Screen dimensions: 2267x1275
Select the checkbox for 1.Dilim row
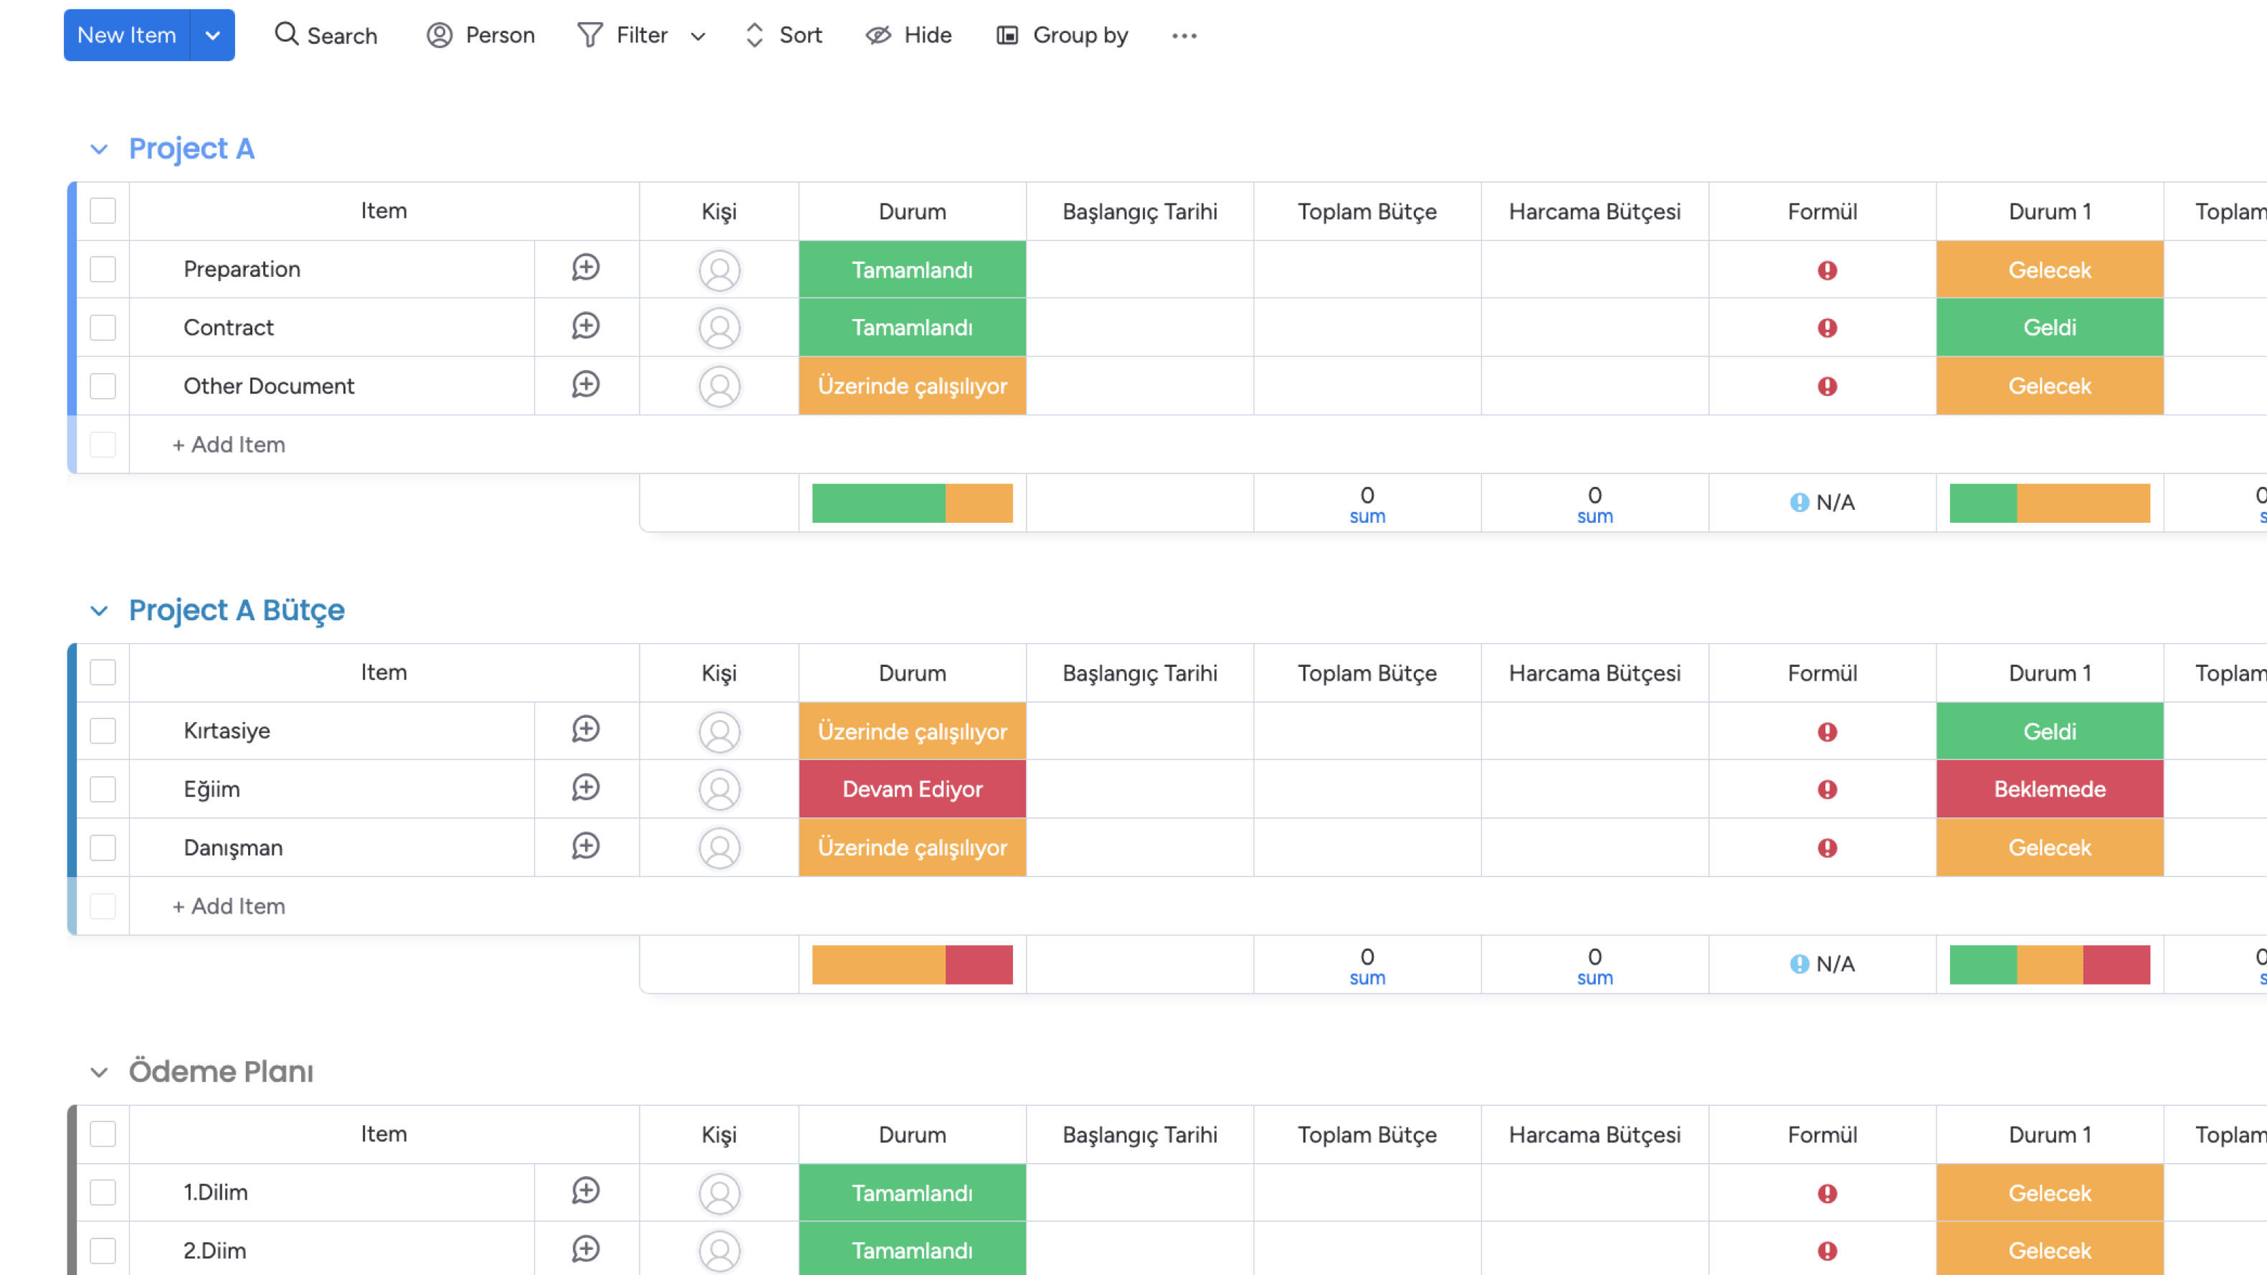[103, 1193]
